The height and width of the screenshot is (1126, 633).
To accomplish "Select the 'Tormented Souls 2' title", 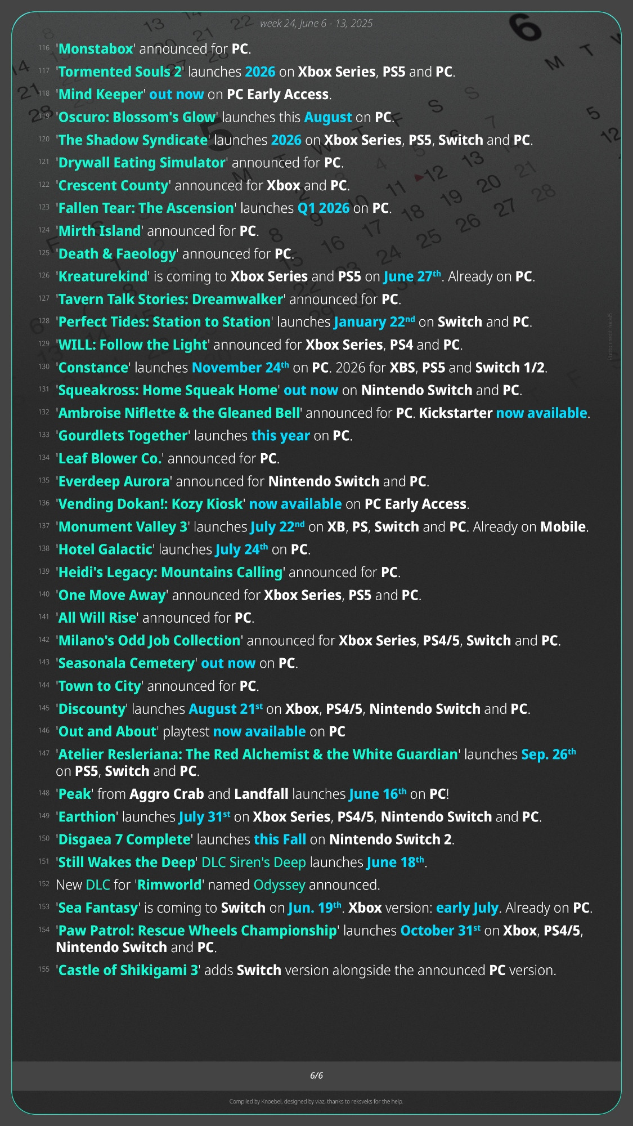I will click(x=120, y=72).
